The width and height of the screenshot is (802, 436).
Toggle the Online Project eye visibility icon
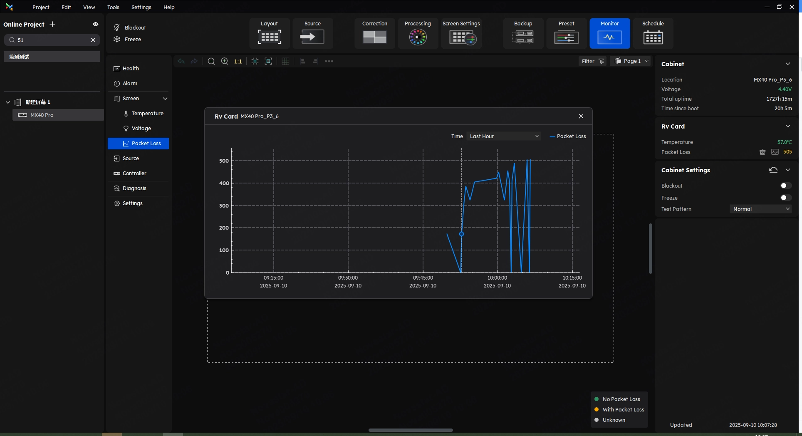96,25
